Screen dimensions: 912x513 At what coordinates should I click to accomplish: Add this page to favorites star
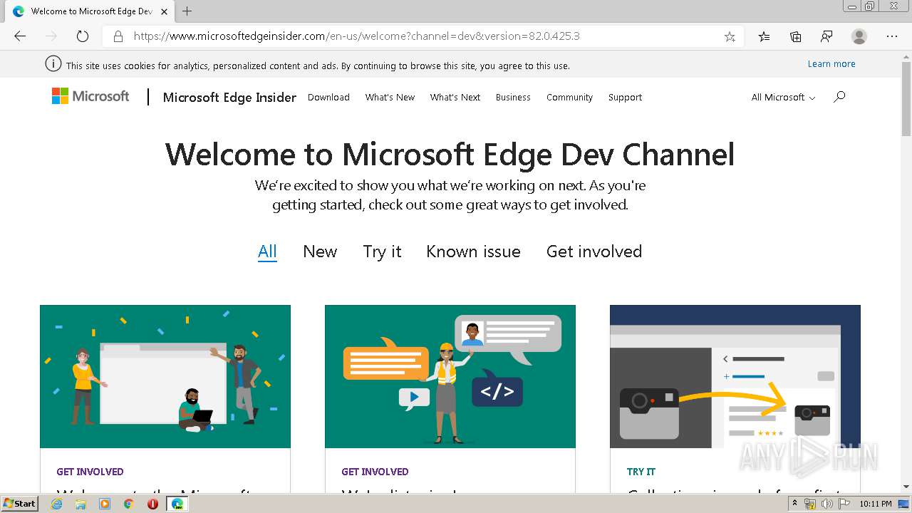[730, 36]
